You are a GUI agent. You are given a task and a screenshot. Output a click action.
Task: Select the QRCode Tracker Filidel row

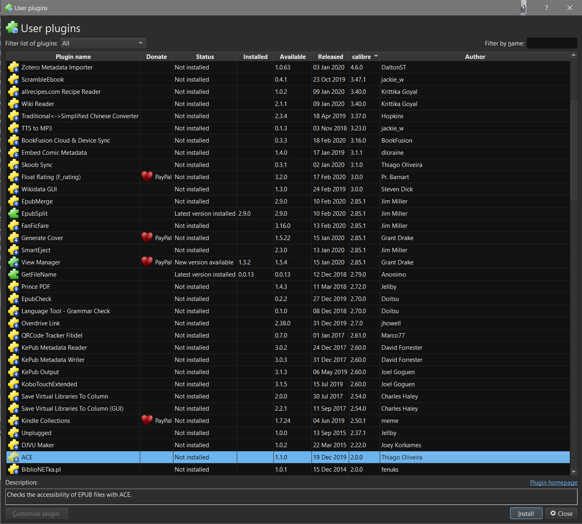[288, 336]
